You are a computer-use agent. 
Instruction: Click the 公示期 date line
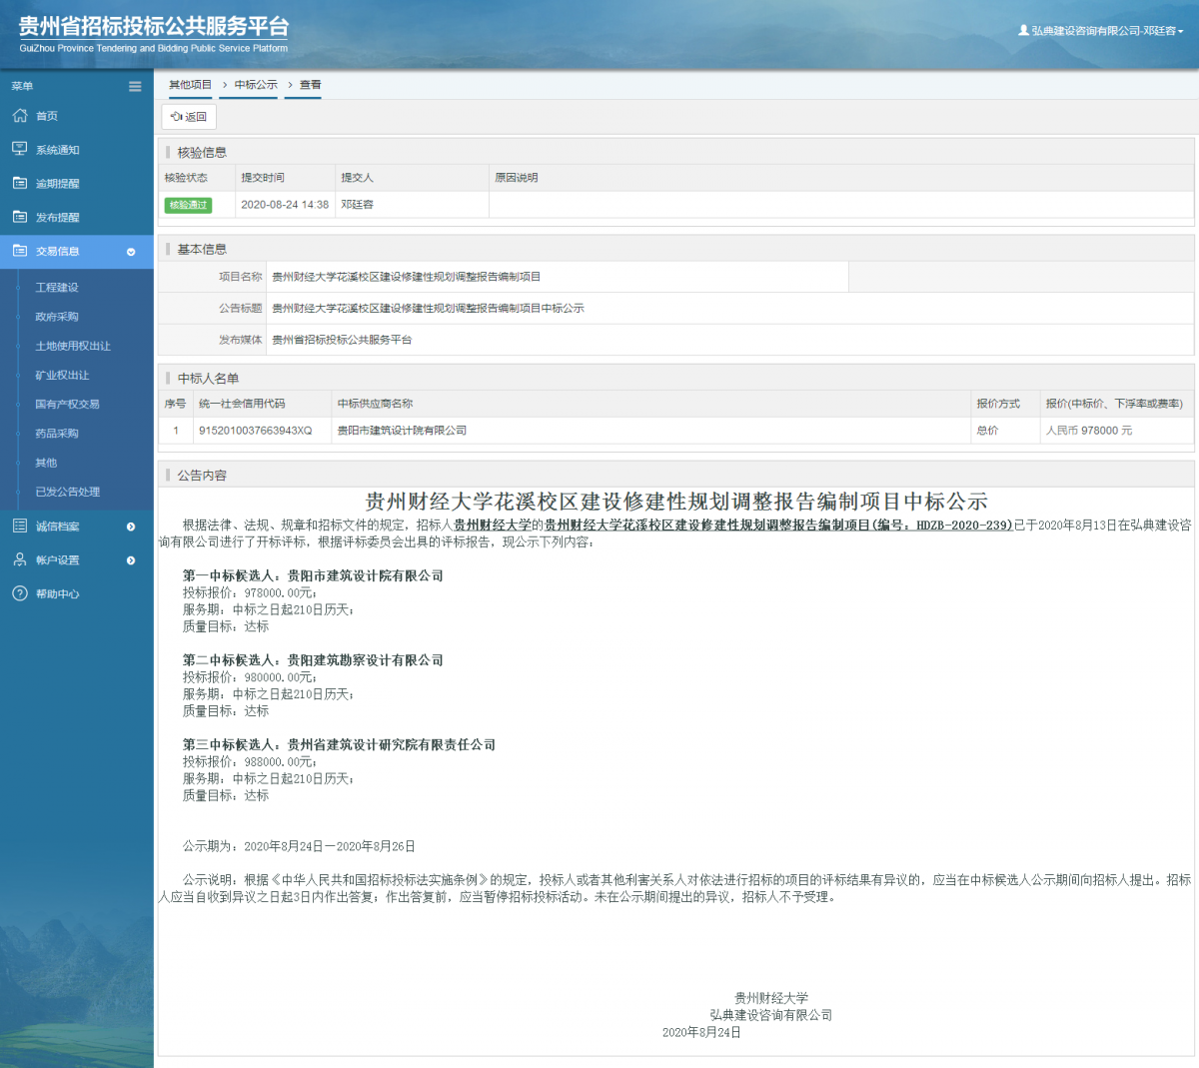pos(299,846)
